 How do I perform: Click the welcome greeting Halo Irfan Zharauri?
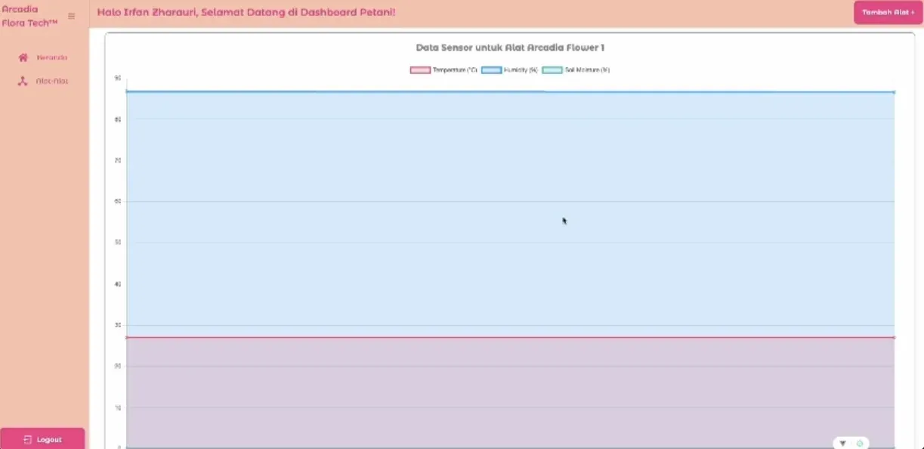click(246, 13)
